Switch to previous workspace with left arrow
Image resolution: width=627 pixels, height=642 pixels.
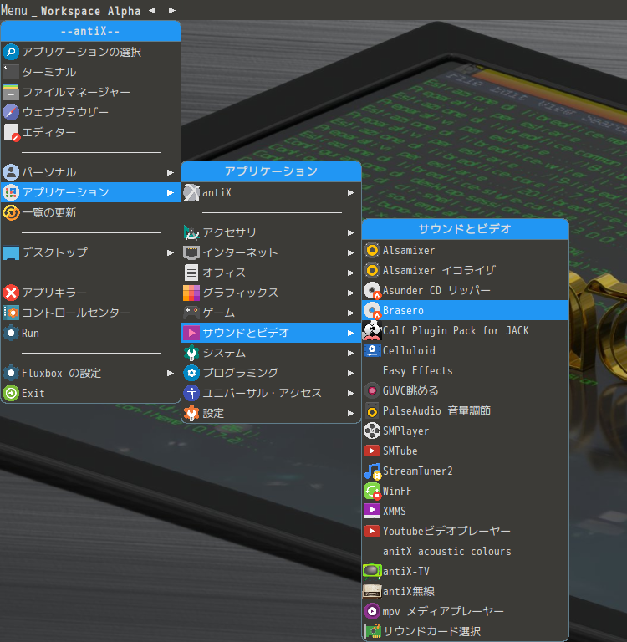pos(152,11)
